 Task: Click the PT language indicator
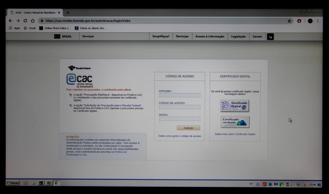coord(251,184)
